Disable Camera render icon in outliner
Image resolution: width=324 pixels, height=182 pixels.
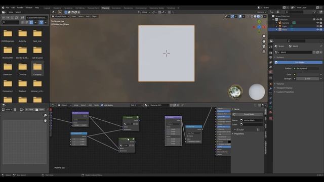click(321, 23)
